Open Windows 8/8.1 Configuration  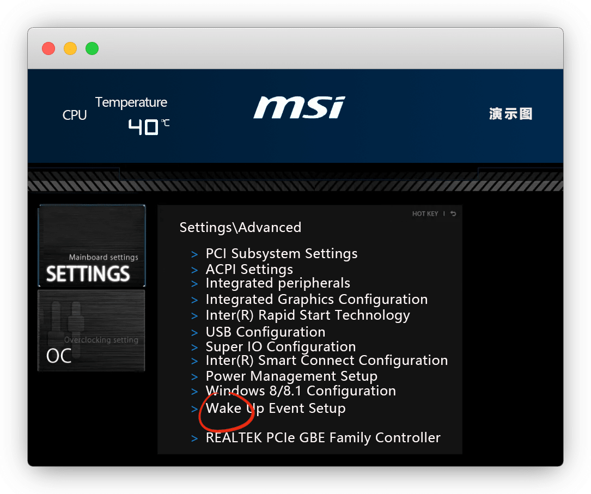(x=301, y=391)
